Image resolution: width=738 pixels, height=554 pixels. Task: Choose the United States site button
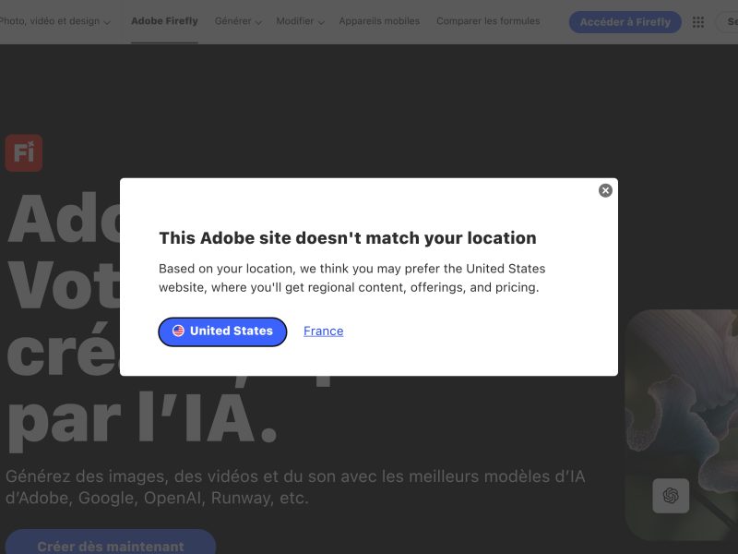(x=222, y=331)
